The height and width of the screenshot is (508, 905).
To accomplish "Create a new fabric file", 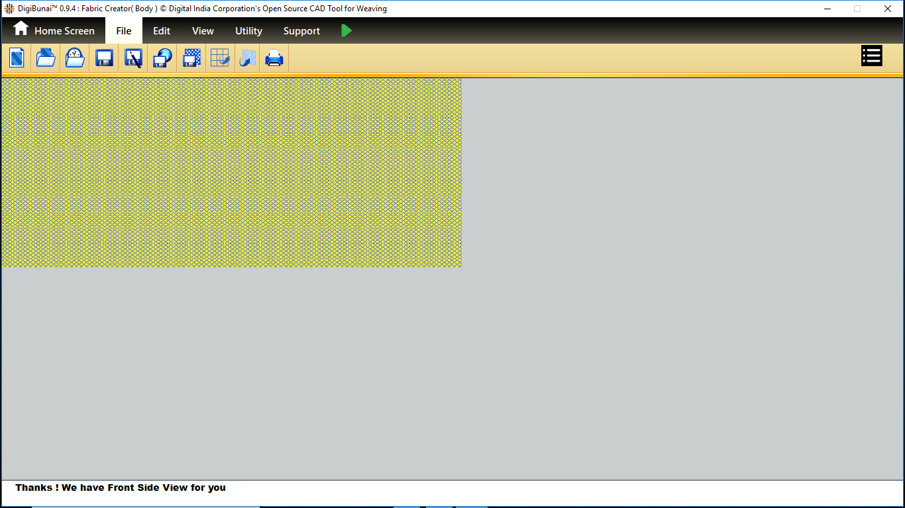I will click(17, 58).
